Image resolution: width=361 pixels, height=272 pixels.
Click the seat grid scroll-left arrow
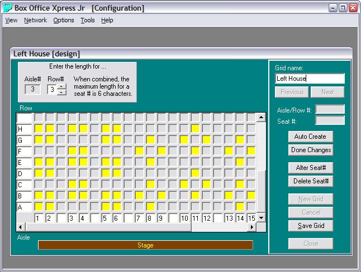click(21, 227)
